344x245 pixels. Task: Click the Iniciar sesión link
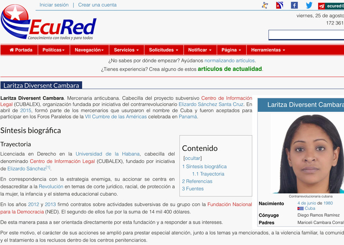54,5
